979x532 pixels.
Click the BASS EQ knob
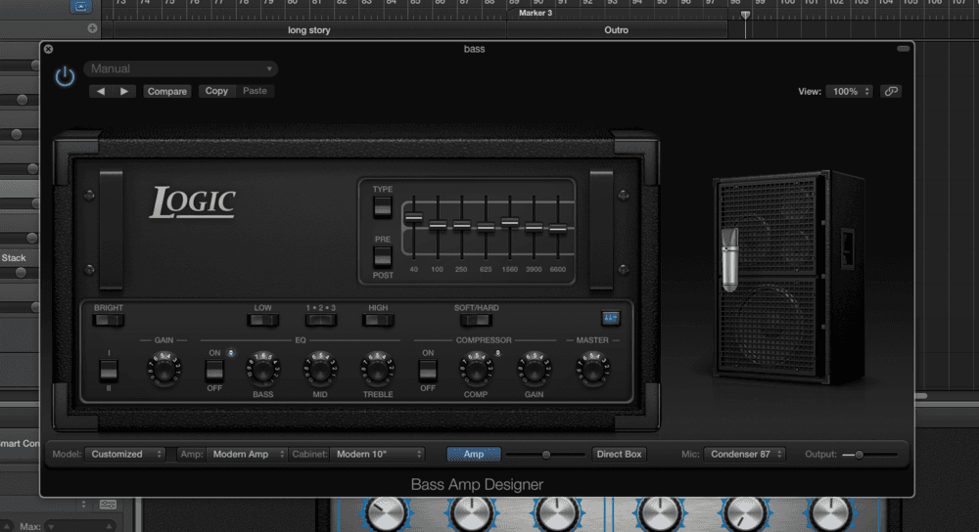pyautogui.click(x=262, y=369)
